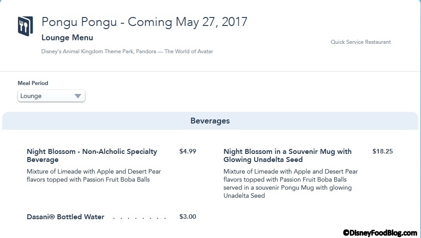Select Night Blossom Non-Alcholic Specialty Beverage title
This screenshot has width=421, height=238.
[x=92, y=155]
